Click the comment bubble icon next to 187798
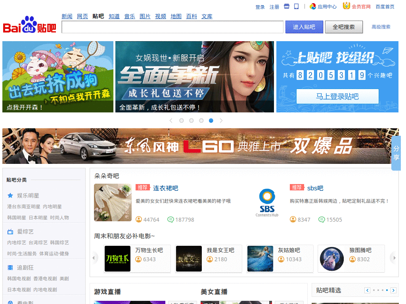The image size is (406, 304). [x=171, y=219]
